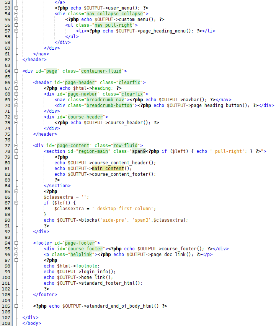
Task: Click line number 108 in the gutter
Action: (6, 323)
